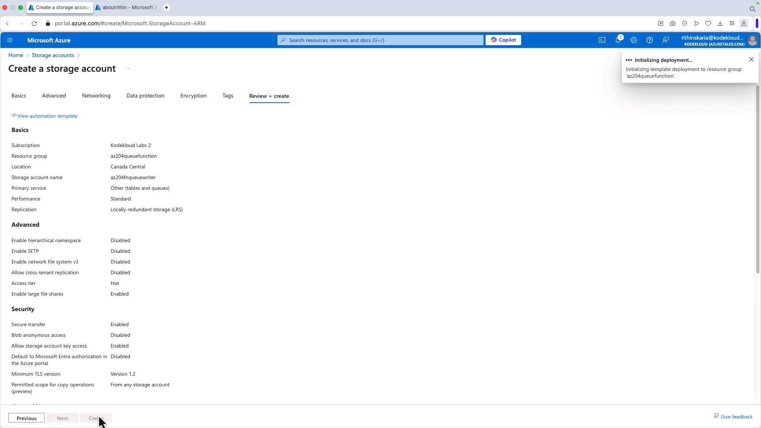Switch to the Networking tab

pyautogui.click(x=96, y=96)
